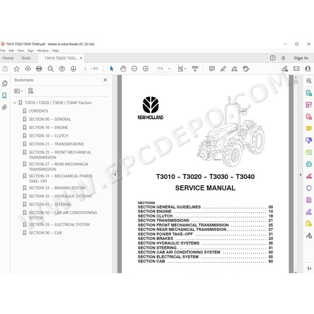Share a link using the link icon
The image size is (314, 314).
[285, 69]
